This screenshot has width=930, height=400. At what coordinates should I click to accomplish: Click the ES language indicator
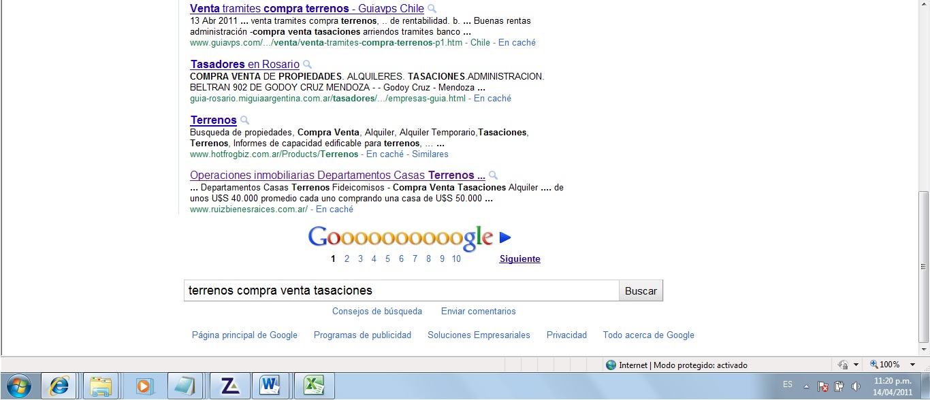coord(788,385)
